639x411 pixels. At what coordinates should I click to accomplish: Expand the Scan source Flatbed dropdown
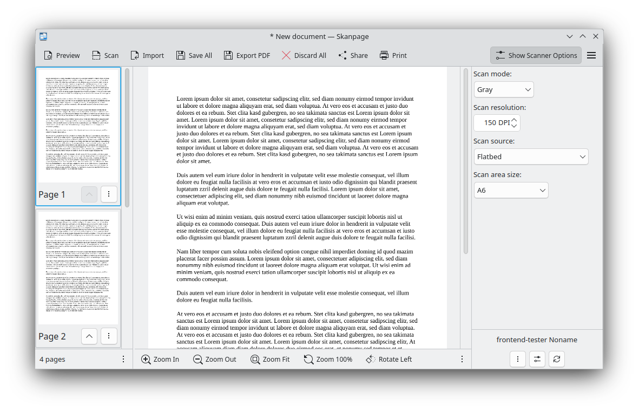530,156
